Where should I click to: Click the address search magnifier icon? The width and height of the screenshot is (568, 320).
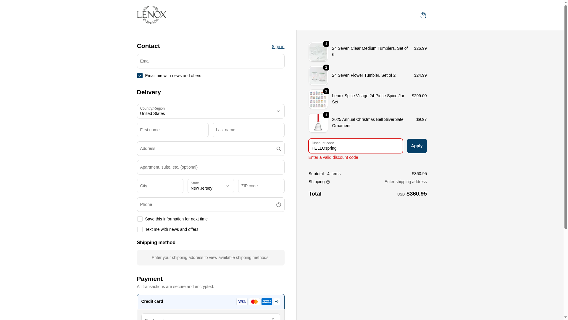click(x=278, y=149)
